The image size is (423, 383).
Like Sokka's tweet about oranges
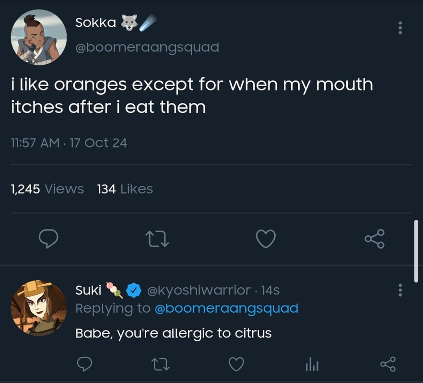[x=266, y=239]
